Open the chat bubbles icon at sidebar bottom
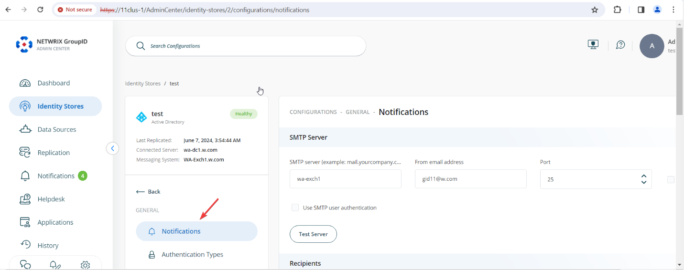This screenshot has width=684, height=270. click(26, 265)
